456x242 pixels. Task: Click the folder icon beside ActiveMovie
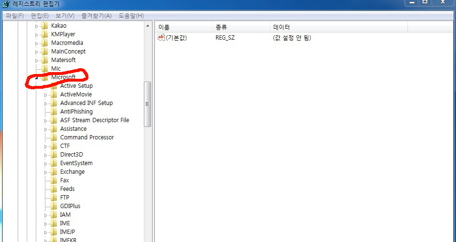(54, 95)
